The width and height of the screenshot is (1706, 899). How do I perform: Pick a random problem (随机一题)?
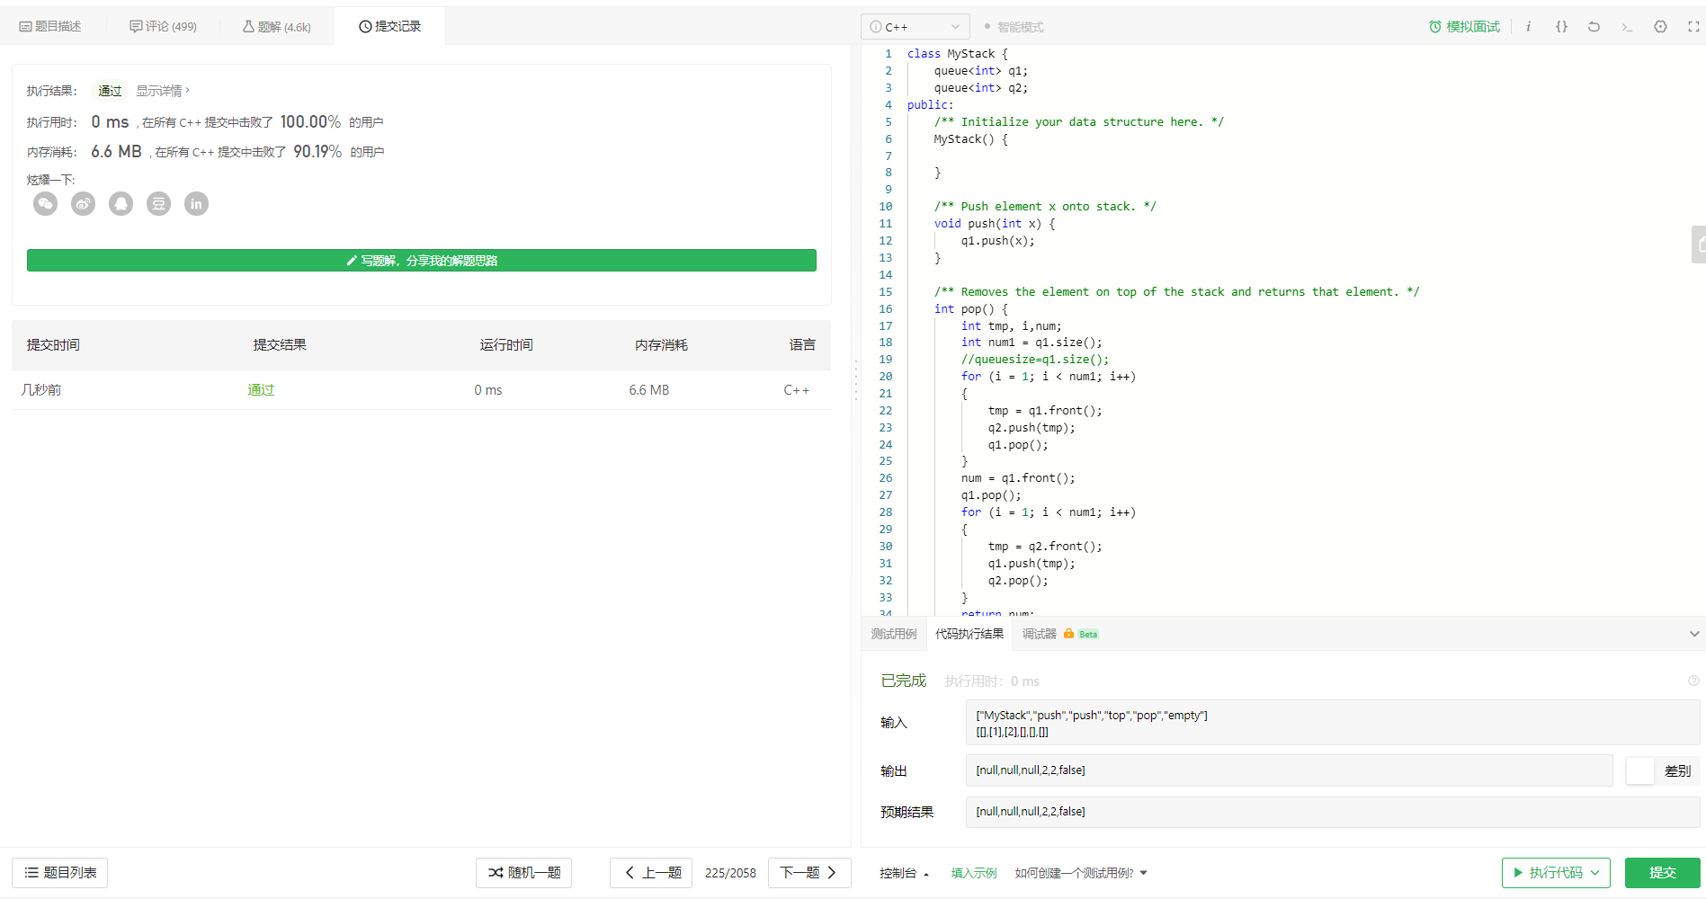[523, 873]
